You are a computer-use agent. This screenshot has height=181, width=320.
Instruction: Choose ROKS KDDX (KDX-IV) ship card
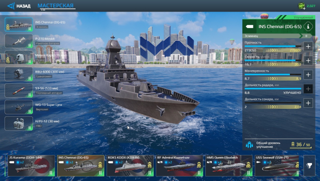point(130,165)
